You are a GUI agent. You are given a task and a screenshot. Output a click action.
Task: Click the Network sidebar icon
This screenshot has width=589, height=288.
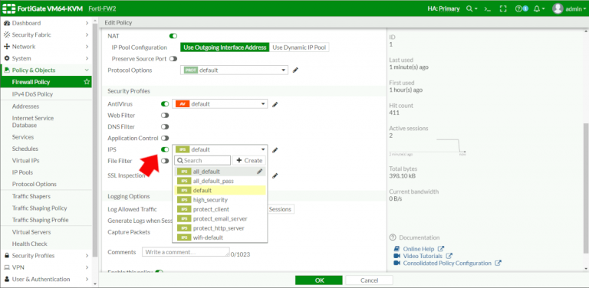(6, 47)
